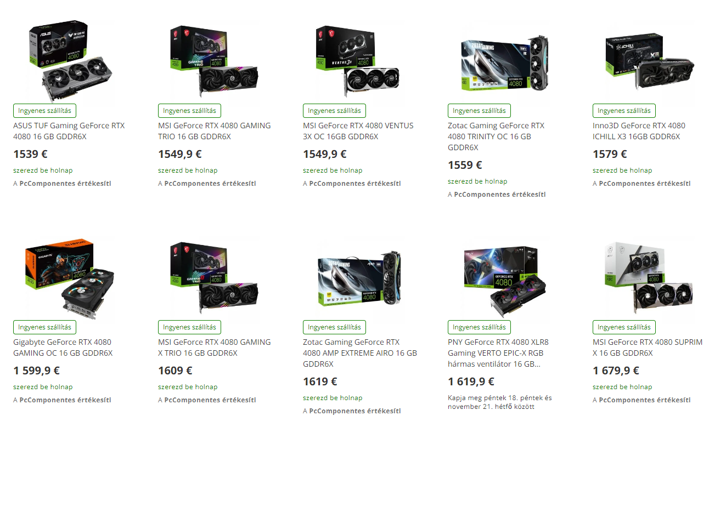View the PNY XLR8 VERTO product image
The width and height of the screenshot is (726, 507).
point(505,278)
